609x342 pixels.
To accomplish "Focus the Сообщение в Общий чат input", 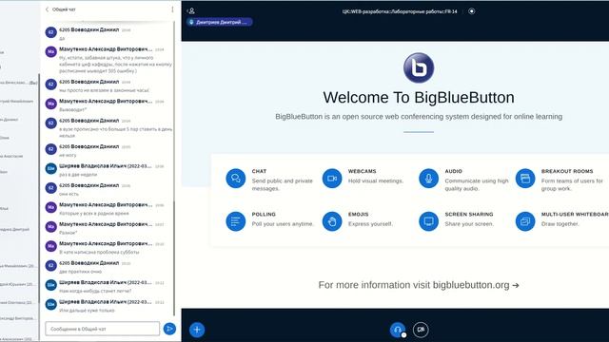I will pyautogui.click(x=102, y=329).
